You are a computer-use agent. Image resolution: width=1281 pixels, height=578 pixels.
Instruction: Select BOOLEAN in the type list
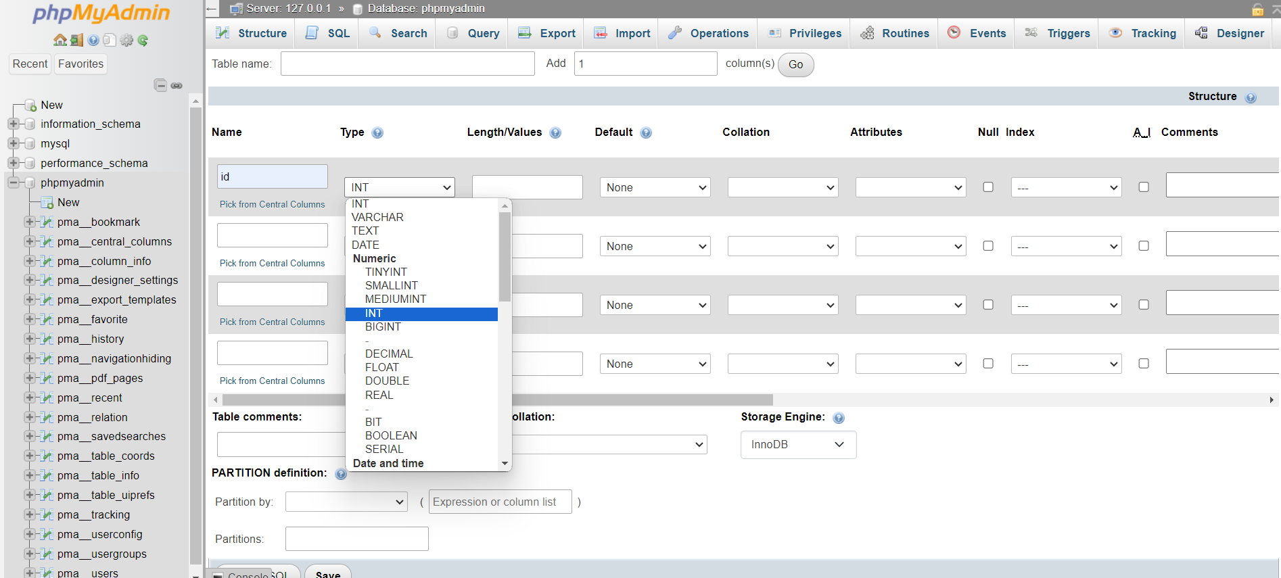[x=421, y=436]
